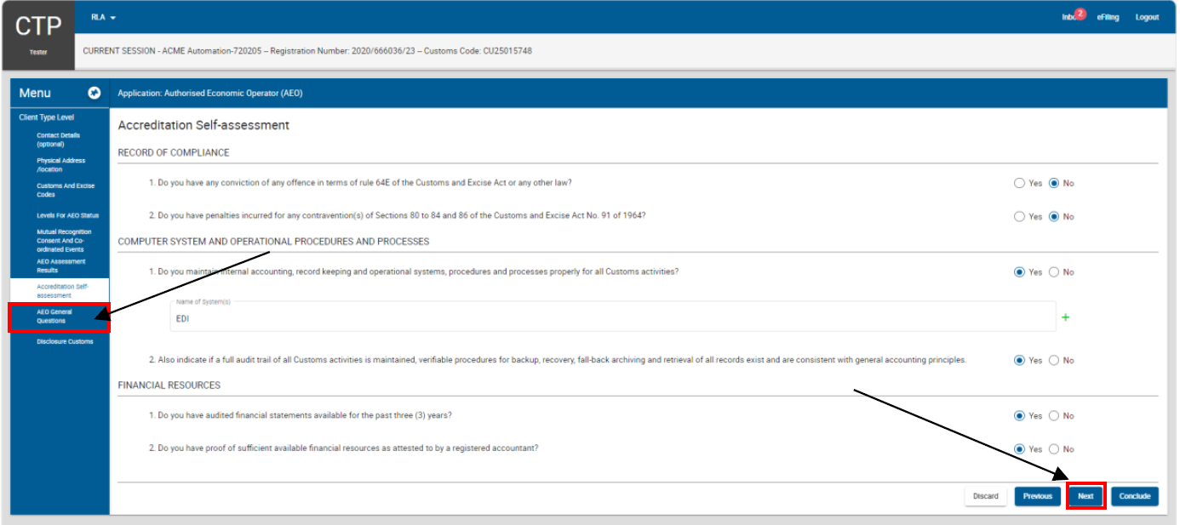
Task: Open Physical Address /location menu item
Action: point(60,165)
